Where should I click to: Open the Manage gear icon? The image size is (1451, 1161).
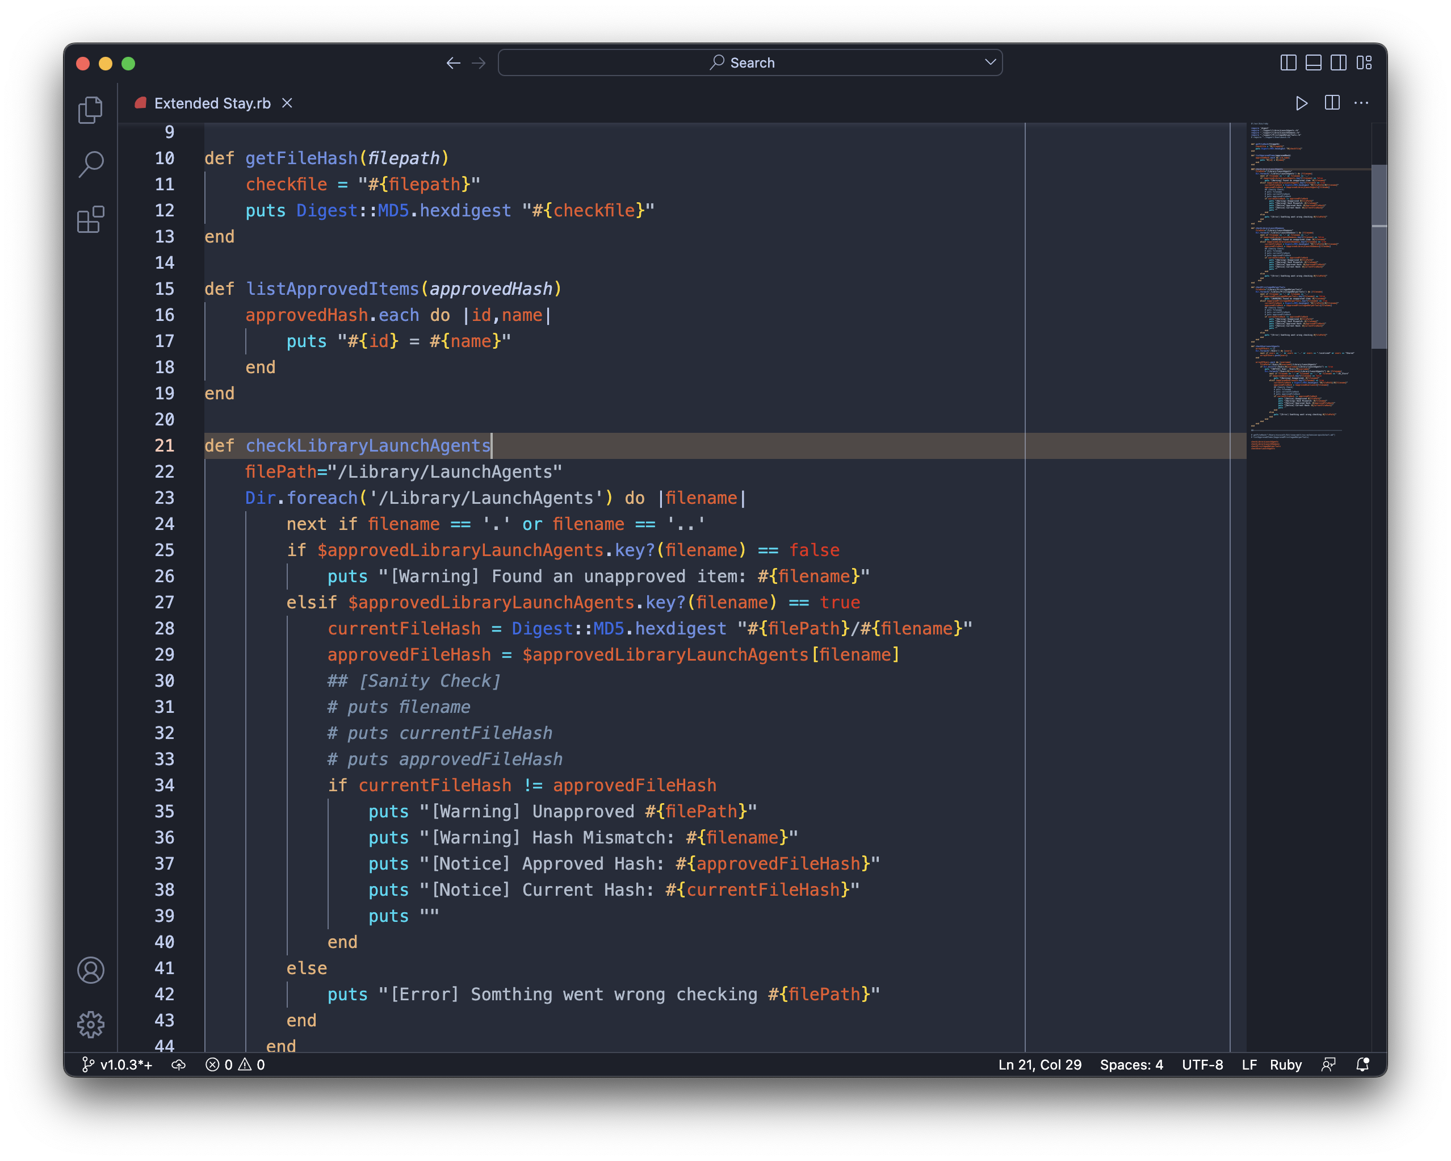click(90, 1024)
